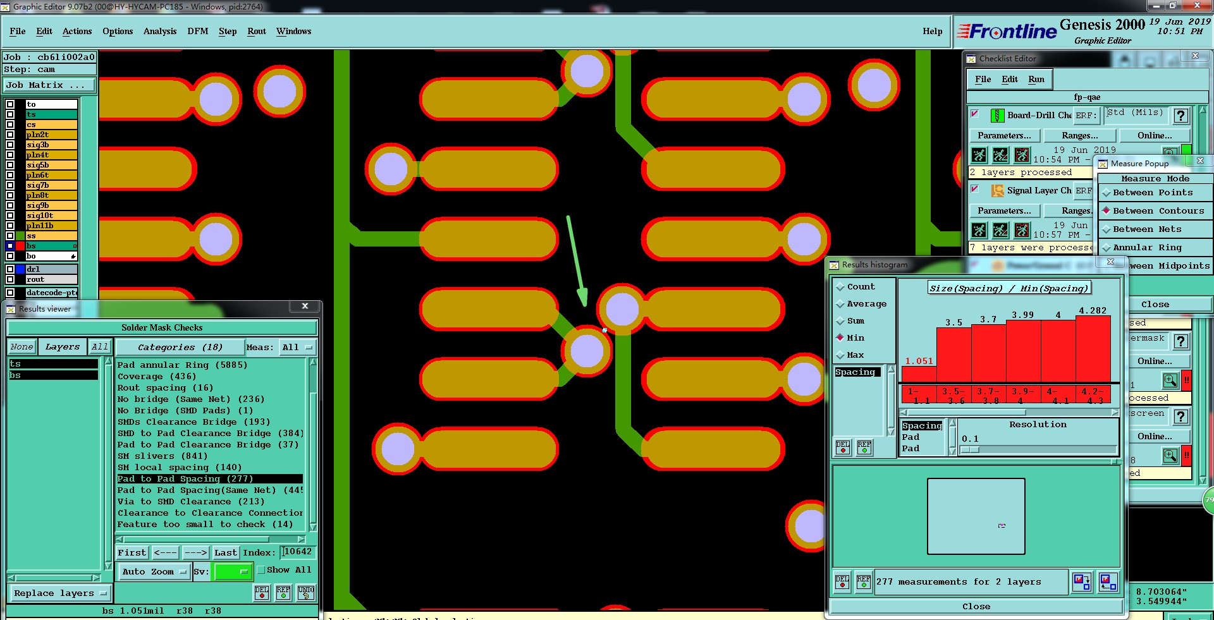The width and height of the screenshot is (1214, 620).
Task: Click Job Matrix button
Action: click(x=49, y=85)
